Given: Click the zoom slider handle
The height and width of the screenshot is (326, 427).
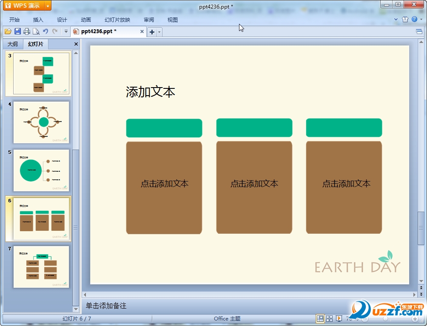Looking at the screenshot, I should click(x=385, y=318).
